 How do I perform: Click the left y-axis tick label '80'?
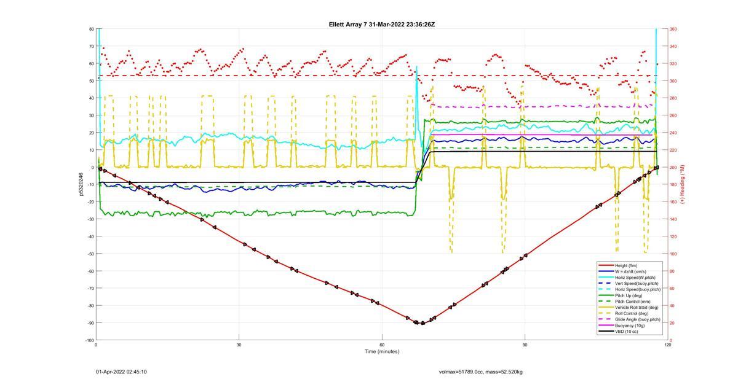91,29
